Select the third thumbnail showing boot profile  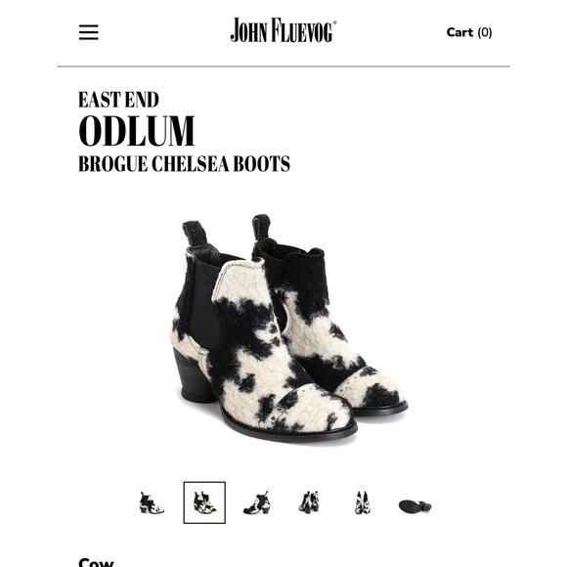257,503
